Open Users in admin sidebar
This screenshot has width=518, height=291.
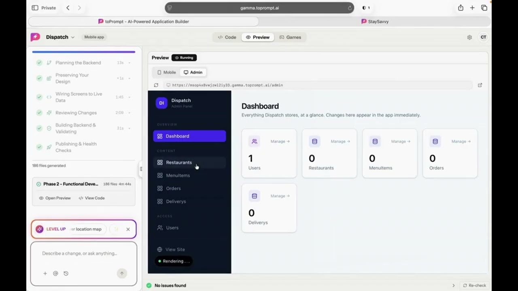click(x=189, y=228)
